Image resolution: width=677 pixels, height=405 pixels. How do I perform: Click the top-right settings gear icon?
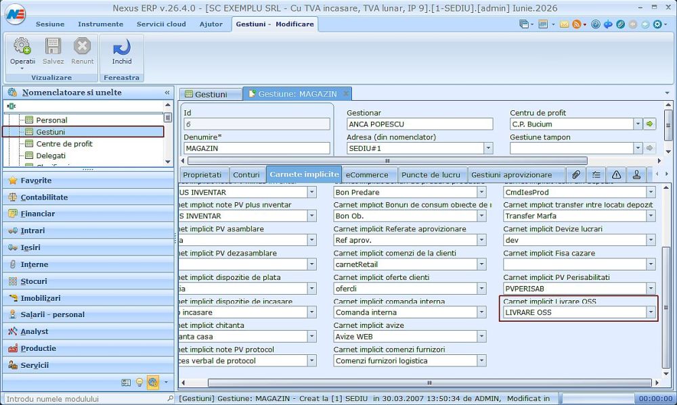point(657,24)
